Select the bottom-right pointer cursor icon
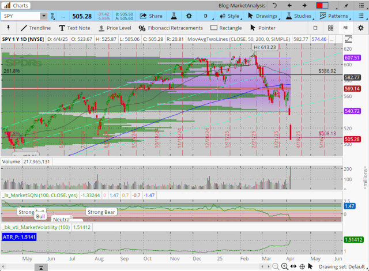 [x=310, y=266]
